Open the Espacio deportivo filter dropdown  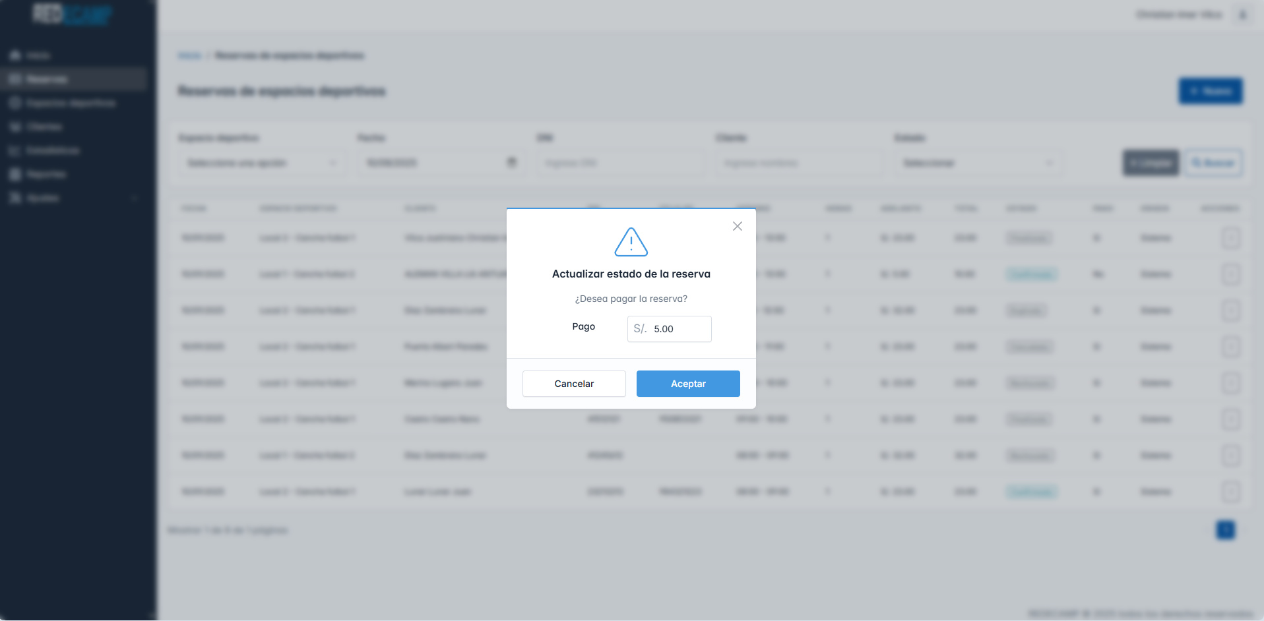(x=261, y=163)
